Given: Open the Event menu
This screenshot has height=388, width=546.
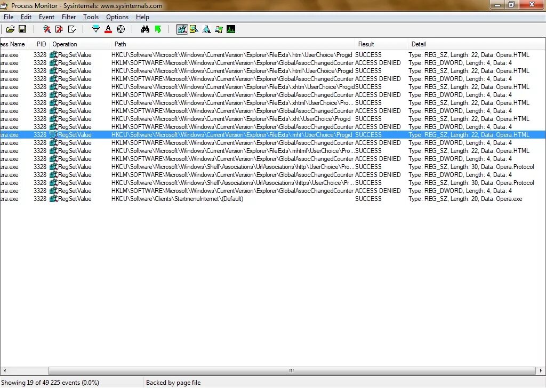Looking at the screenshot, I should [x=47, y=17].
